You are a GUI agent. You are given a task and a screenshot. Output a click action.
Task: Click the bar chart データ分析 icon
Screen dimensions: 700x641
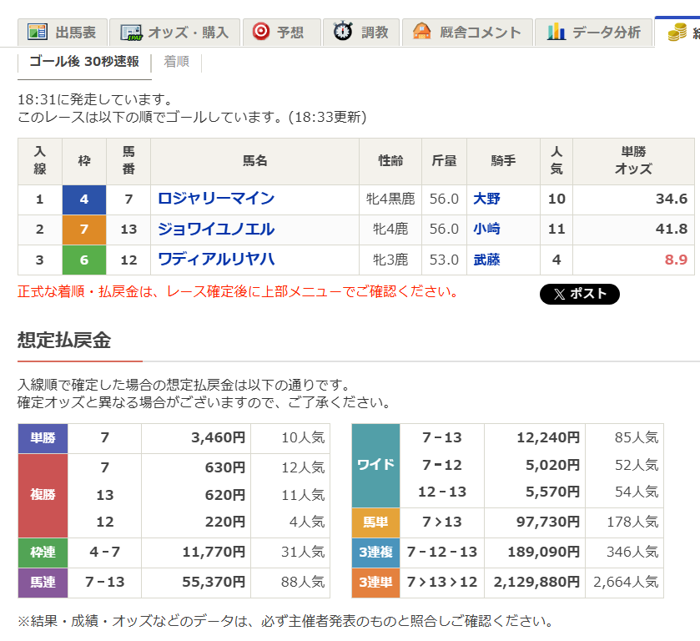556,32
